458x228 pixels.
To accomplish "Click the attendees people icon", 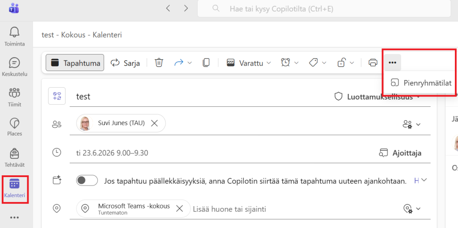I will 57,125.
